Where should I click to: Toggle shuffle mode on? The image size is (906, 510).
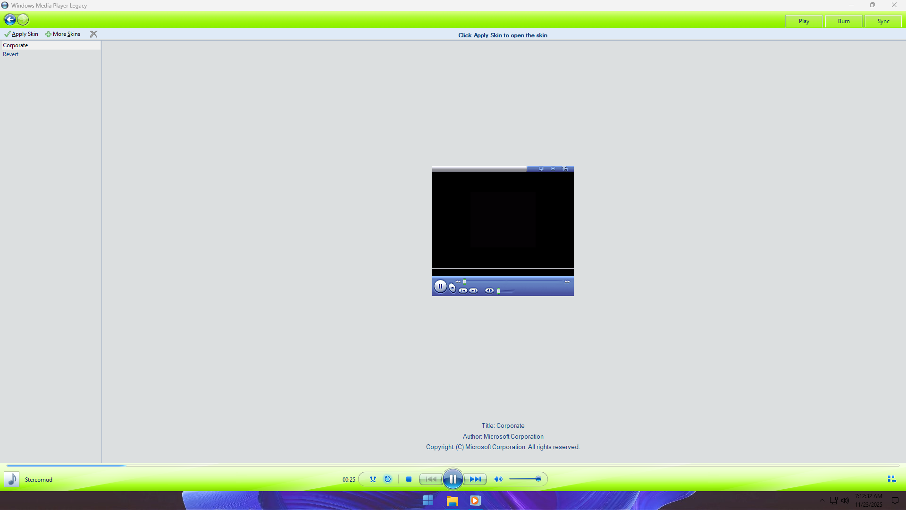point(373,479)
